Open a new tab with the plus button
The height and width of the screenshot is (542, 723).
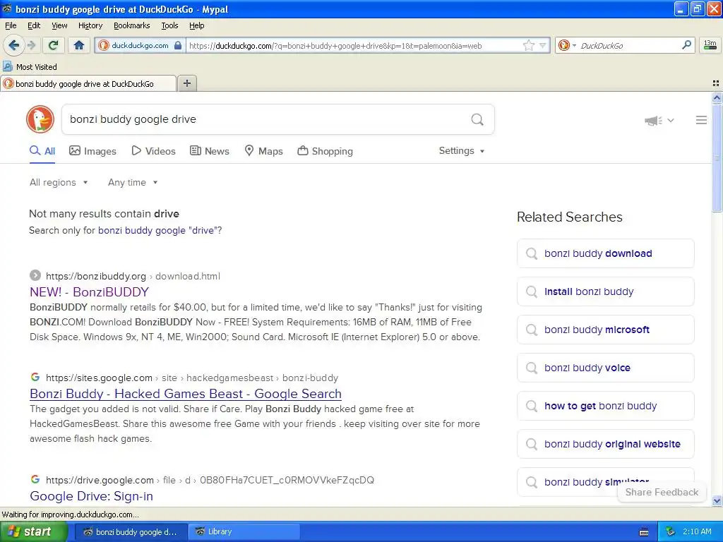(x=186, y=83)
